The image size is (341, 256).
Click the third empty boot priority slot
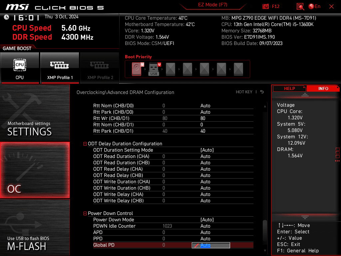tap(204, 69)
